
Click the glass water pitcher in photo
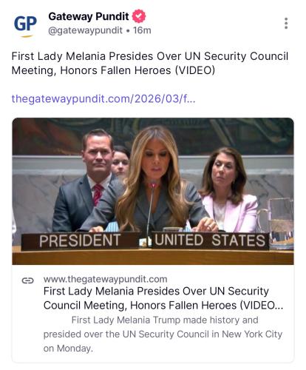[x=277, y=223]
